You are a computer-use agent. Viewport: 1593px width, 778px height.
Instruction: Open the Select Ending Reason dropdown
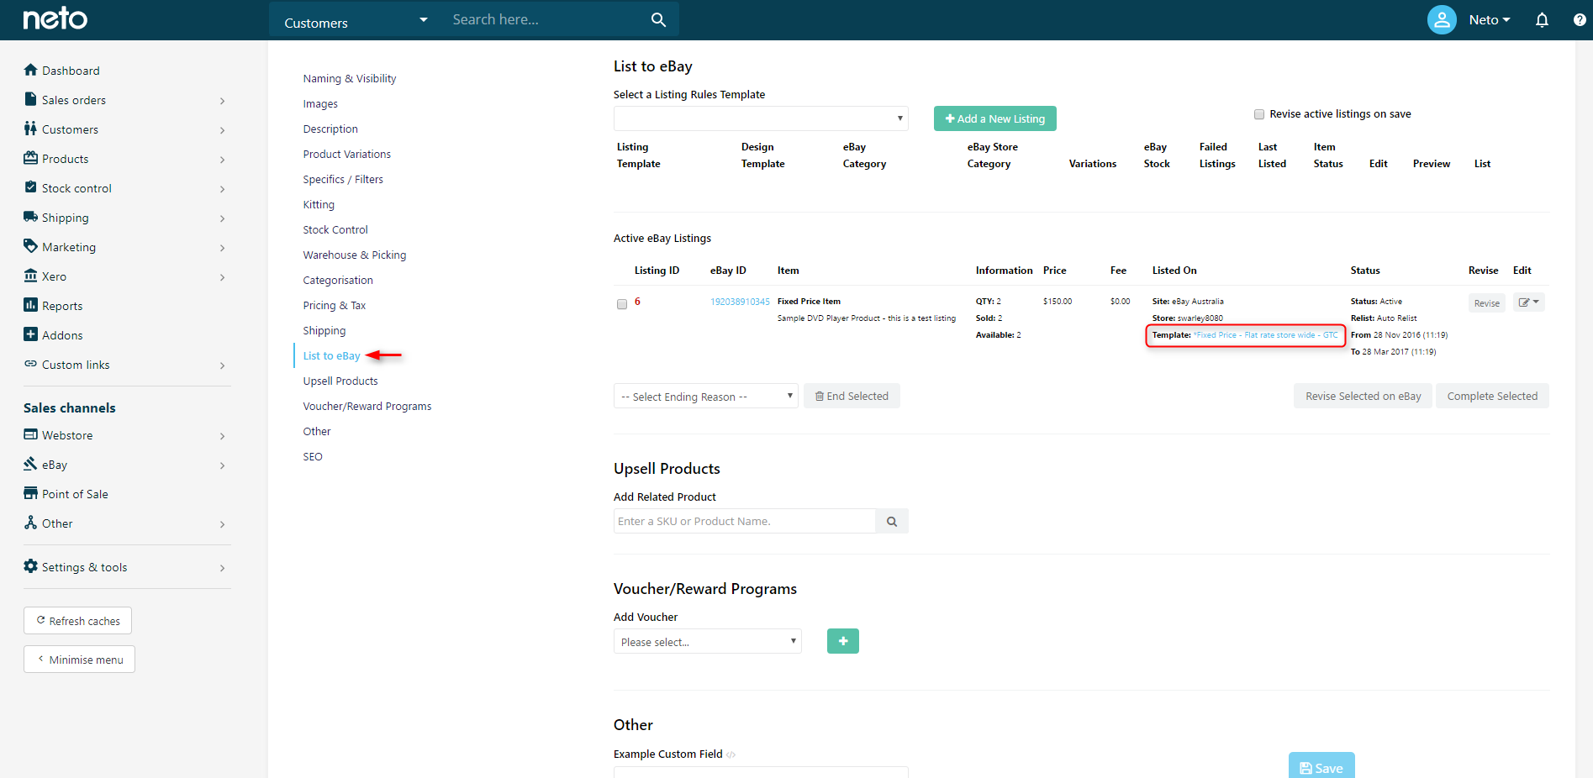[706, 396]
